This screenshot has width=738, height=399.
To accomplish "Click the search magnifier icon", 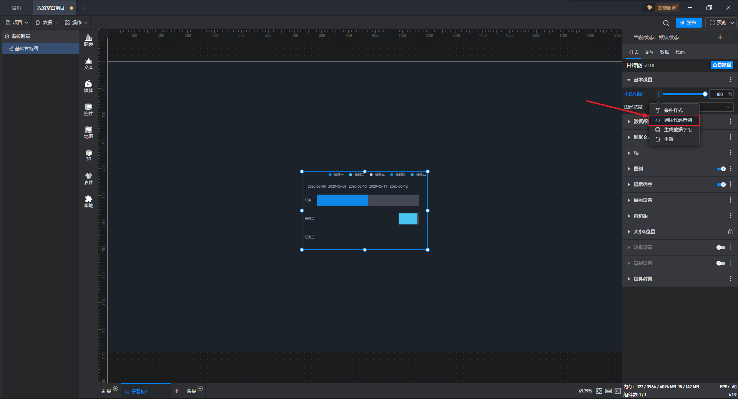I will point(666,23).
